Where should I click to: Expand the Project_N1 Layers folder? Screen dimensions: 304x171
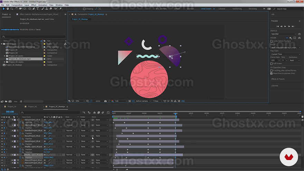tap(4, 56)
